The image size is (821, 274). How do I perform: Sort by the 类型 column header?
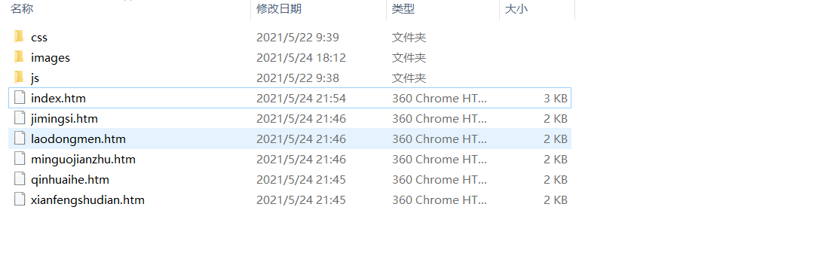coord(403,8)
